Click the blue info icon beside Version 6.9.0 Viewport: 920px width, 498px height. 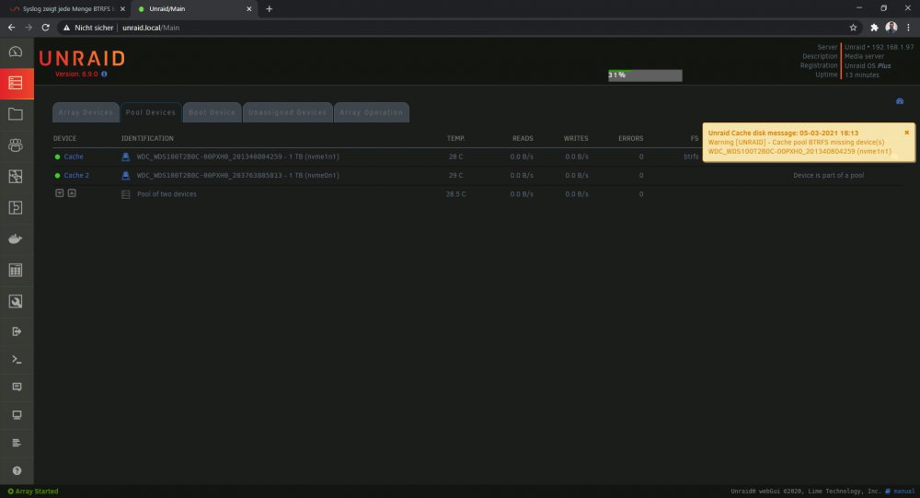click(x=105, y=74)
